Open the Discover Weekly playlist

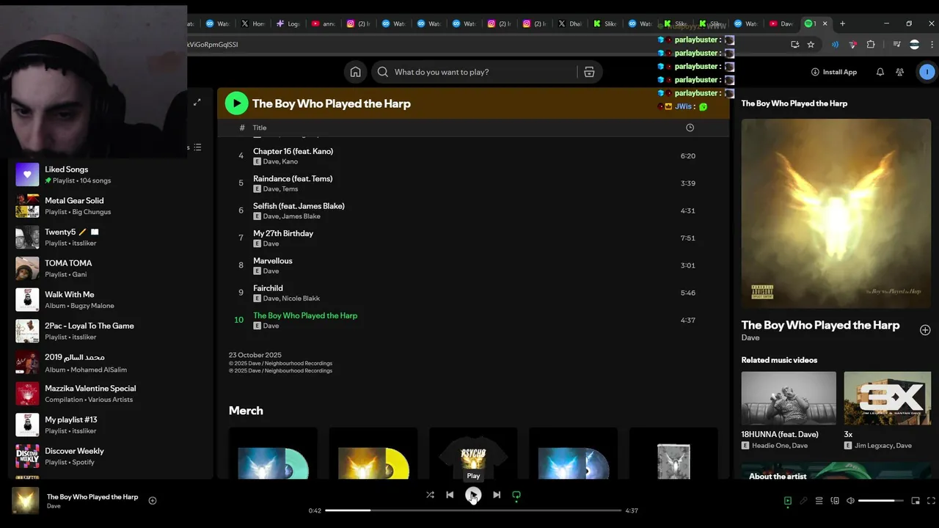coord(110,456)
